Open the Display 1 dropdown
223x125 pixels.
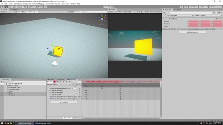(113, 12)
